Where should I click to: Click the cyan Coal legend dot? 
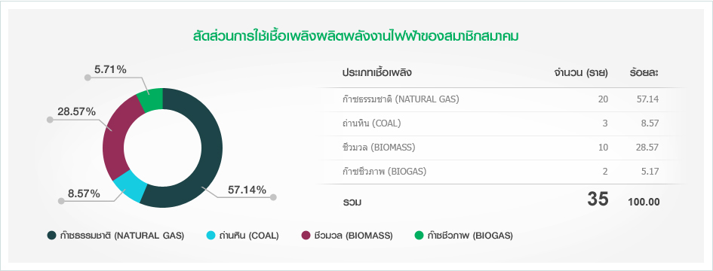[211, 235]
